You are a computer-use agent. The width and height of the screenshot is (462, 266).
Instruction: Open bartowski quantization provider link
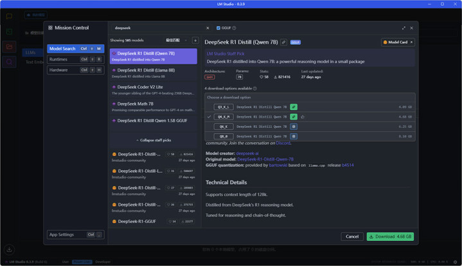[x=278, y=165]
